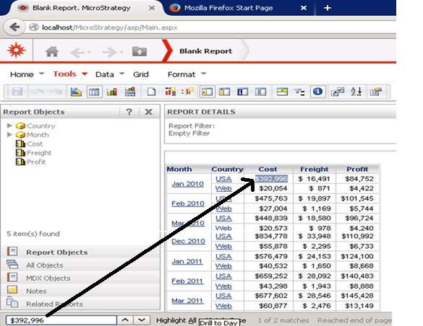This screenshot has height=326, width=423.
Task: Expand the Month tree node
Action: pyautogui.click(x=9, y=134)
